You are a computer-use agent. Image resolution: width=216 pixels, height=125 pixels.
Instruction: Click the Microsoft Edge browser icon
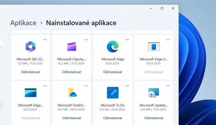(x=113, y=46)
